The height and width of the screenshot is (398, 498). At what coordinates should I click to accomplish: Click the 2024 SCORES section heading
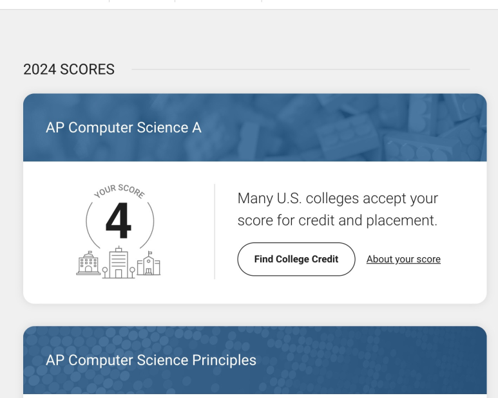(x=69, y=69)
